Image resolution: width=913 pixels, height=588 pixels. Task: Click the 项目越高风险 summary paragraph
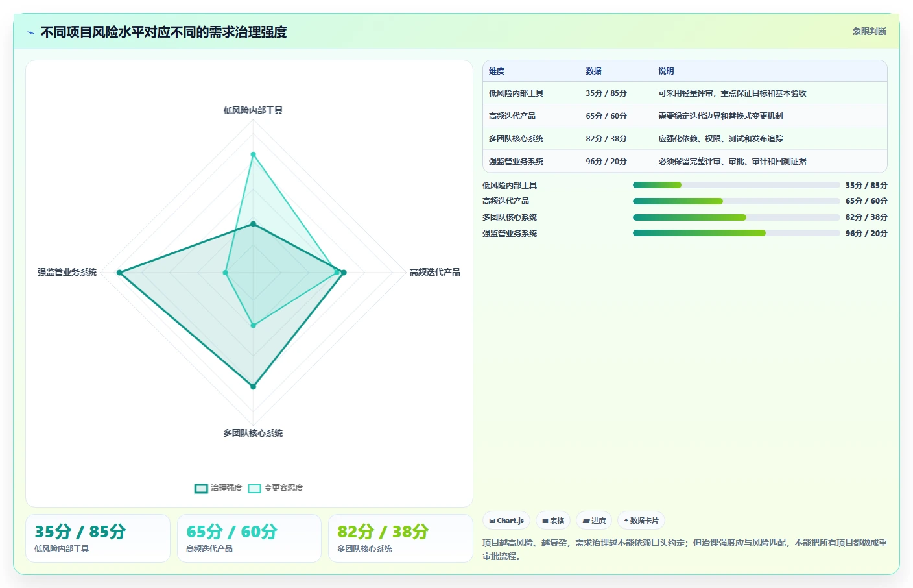685,549
